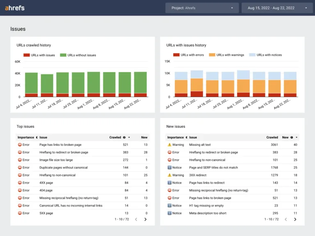Select '3XX redirect' issue text

click(198, 175)
